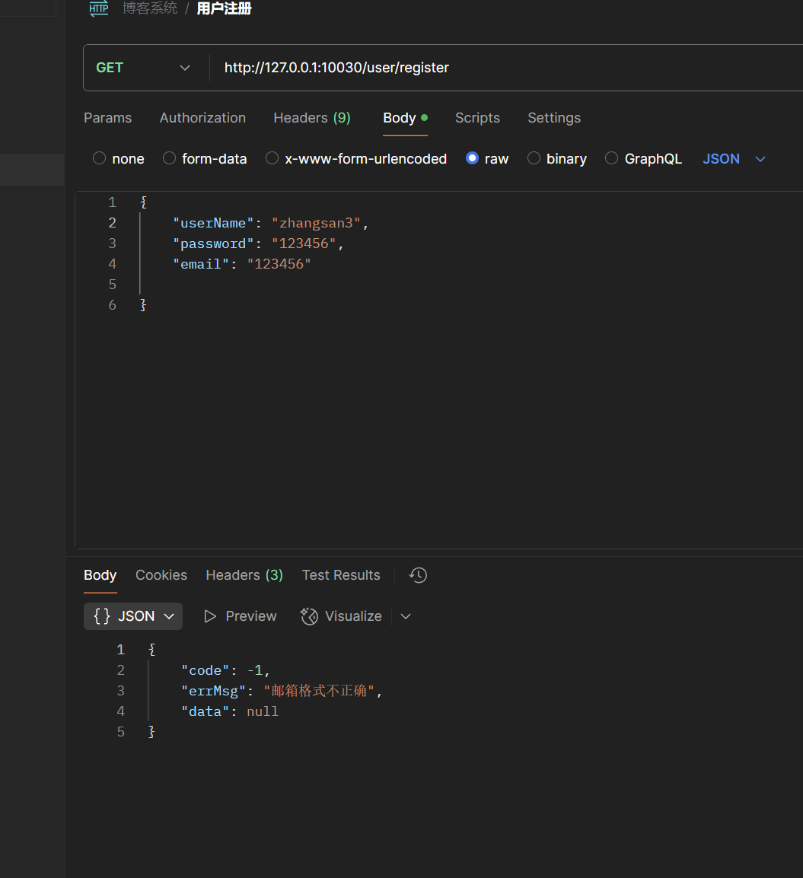
Task: Click the "code": -1 response line
Action: 226,670
